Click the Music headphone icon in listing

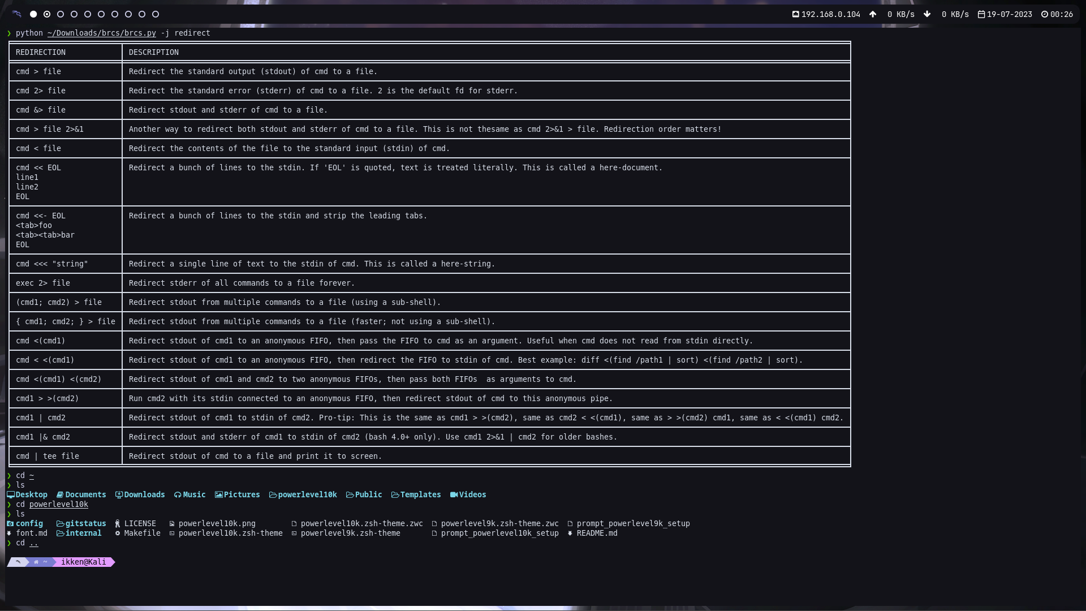[x=178, y=494]
